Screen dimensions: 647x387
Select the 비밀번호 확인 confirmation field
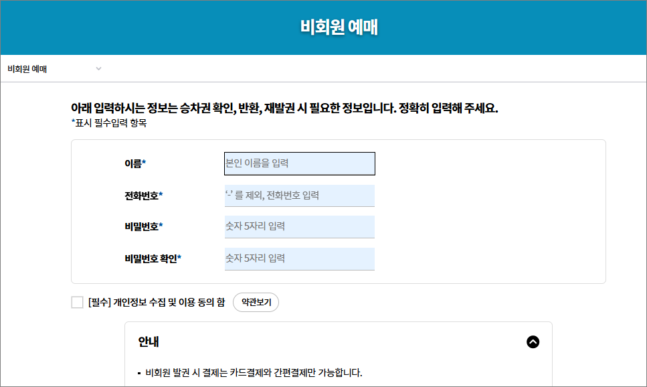299,258
